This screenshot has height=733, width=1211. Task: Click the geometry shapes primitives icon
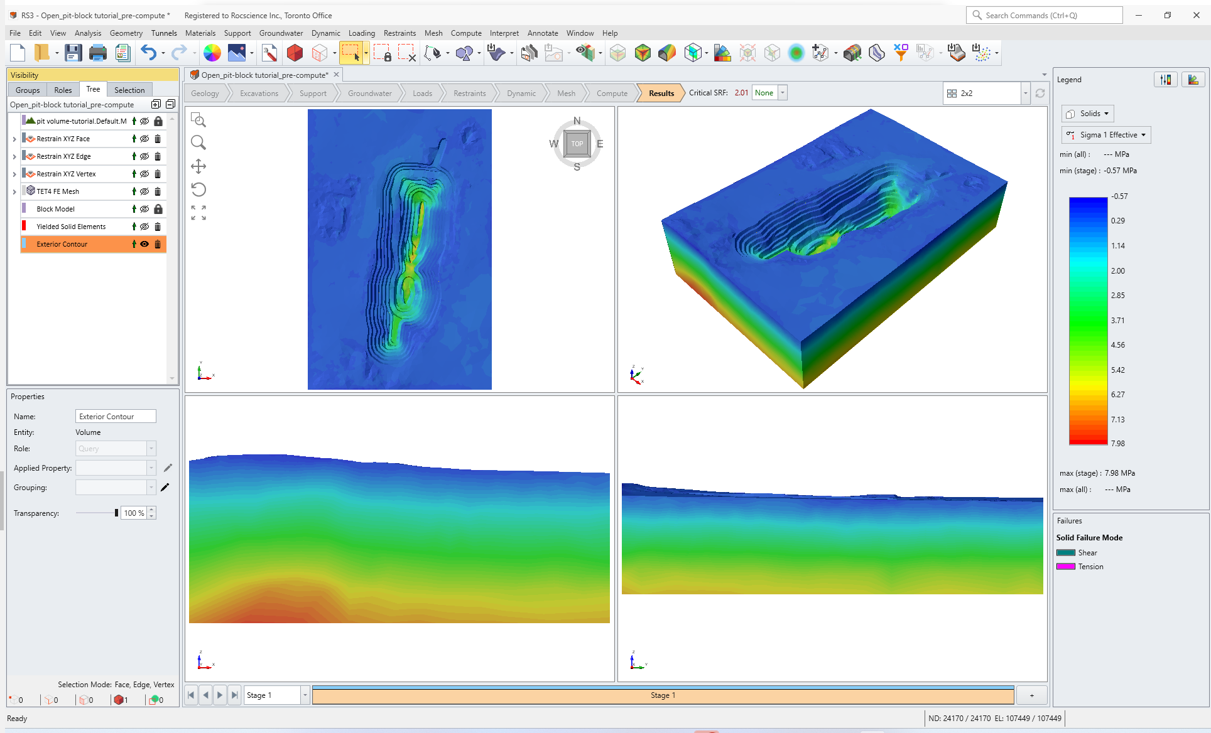point(464,53)
